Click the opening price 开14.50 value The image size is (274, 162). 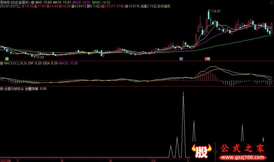[27, 6]
